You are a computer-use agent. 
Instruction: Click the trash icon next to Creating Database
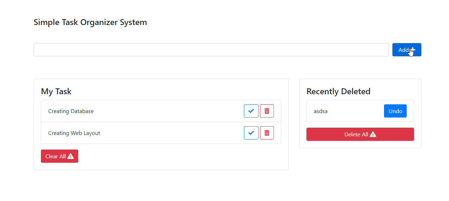click(267, 111)
